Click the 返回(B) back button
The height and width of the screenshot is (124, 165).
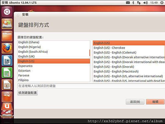(x=135, y=102)
